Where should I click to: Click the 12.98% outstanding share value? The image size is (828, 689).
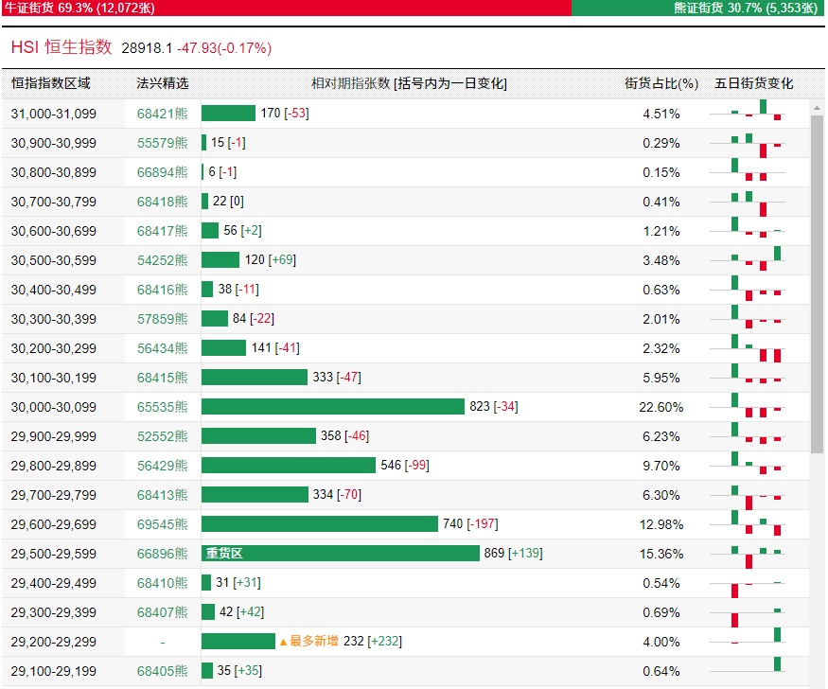coord(661,524)
